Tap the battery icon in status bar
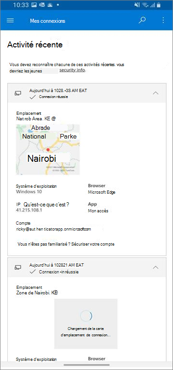The height and width of the screenshot is (370, 173). pos(158,5)
